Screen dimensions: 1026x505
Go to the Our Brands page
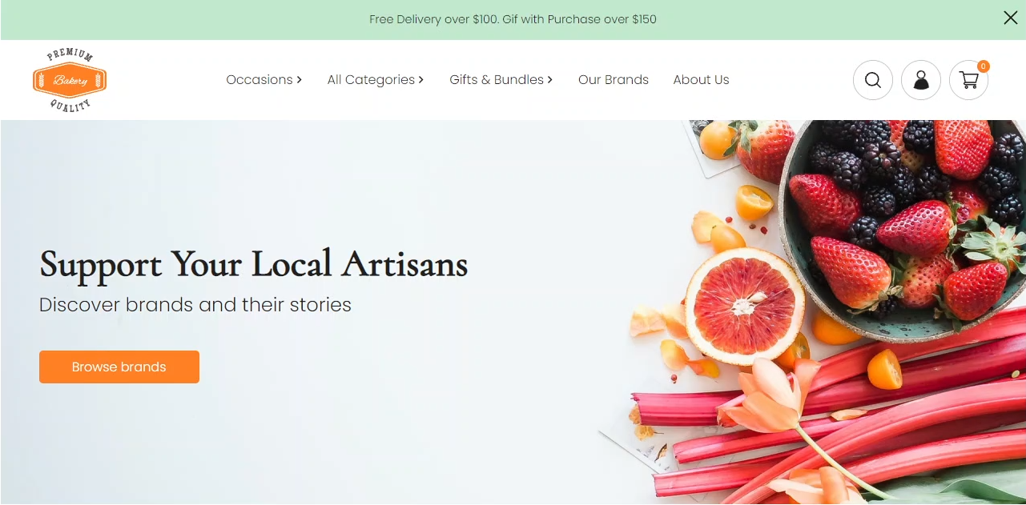pos(614,80)
